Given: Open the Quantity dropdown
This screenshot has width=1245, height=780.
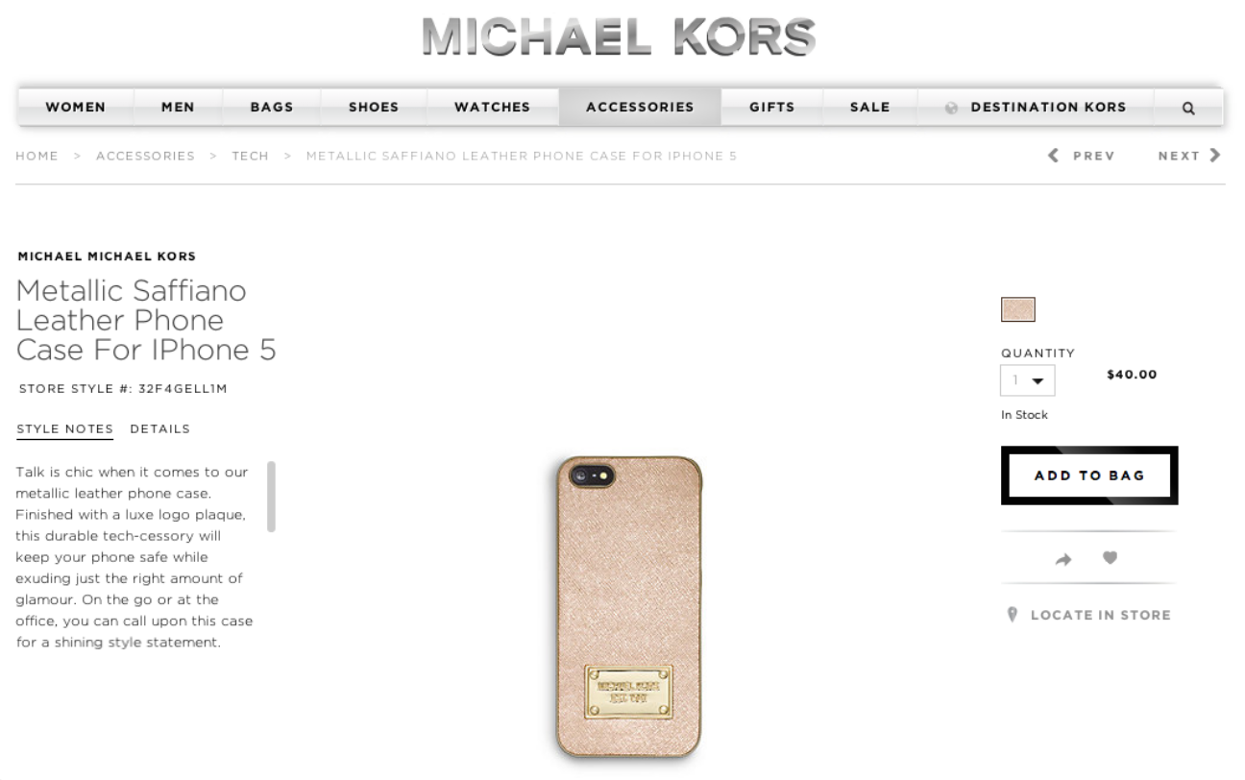Looking at the screenshot, I should [1028, 380].
